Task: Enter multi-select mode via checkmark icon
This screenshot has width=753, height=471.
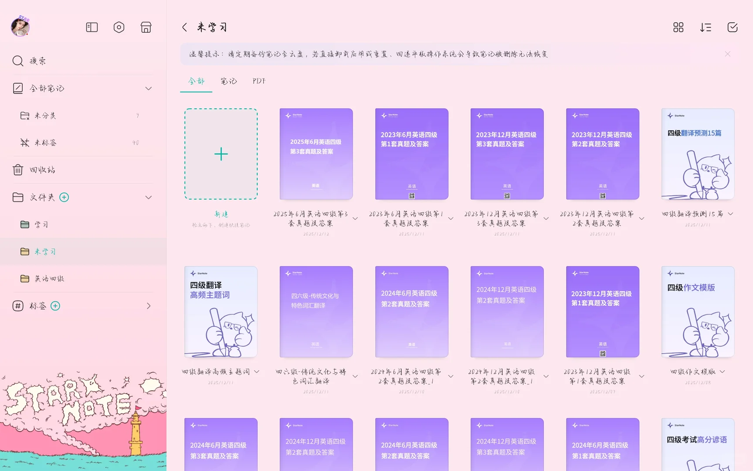Action: point(733,27)
